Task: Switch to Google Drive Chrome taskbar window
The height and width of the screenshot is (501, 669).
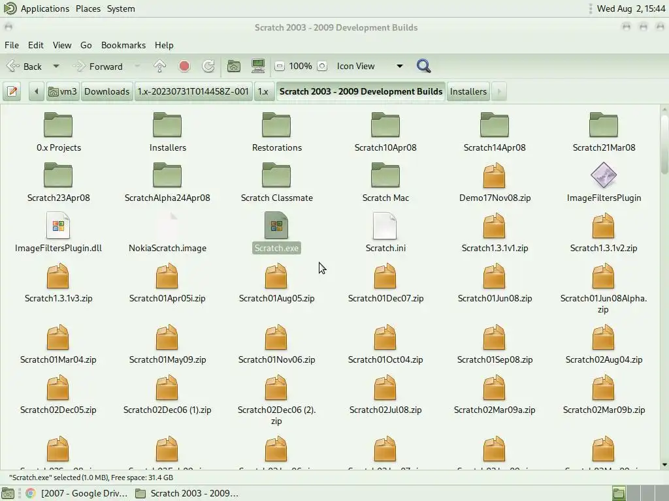Action: pos(77,493)
